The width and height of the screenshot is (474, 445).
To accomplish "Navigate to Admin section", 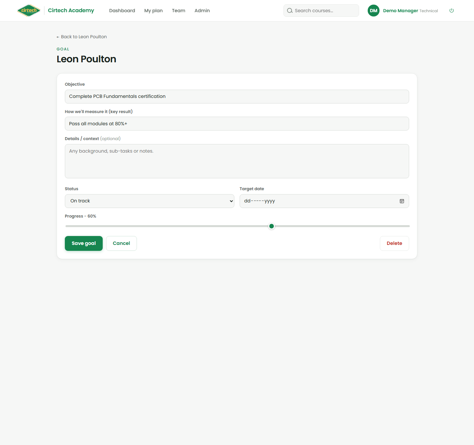I will coord(202,11).
